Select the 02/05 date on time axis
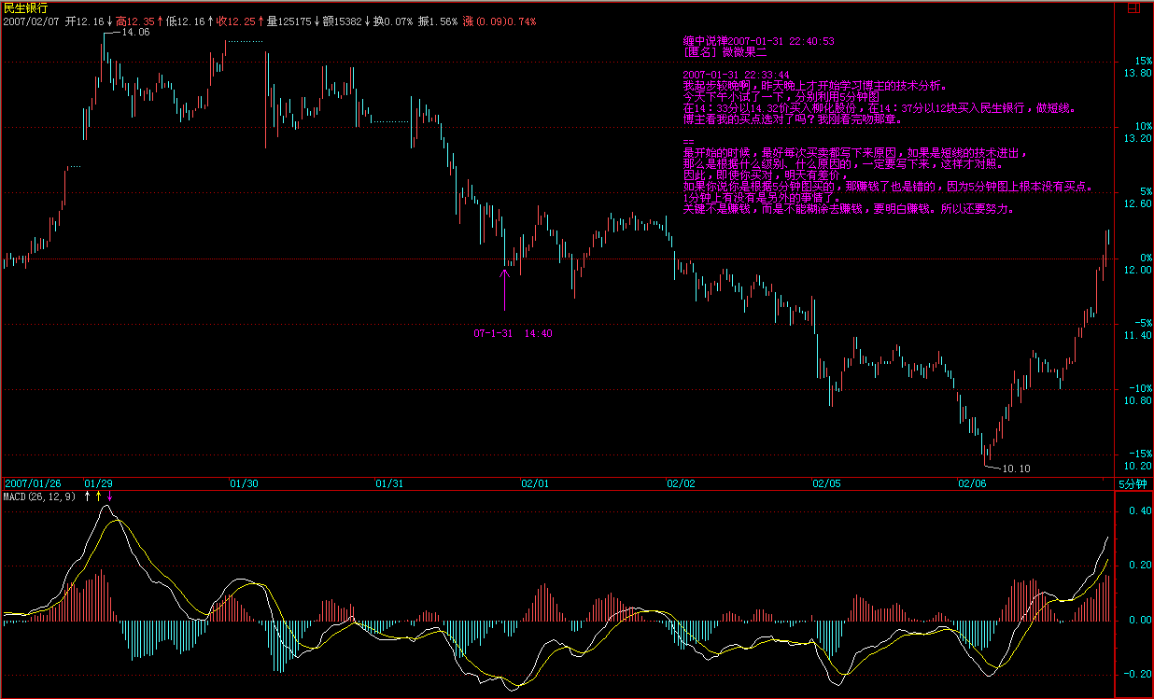Viewport: 1154px width, 699px height. [826, 483]
